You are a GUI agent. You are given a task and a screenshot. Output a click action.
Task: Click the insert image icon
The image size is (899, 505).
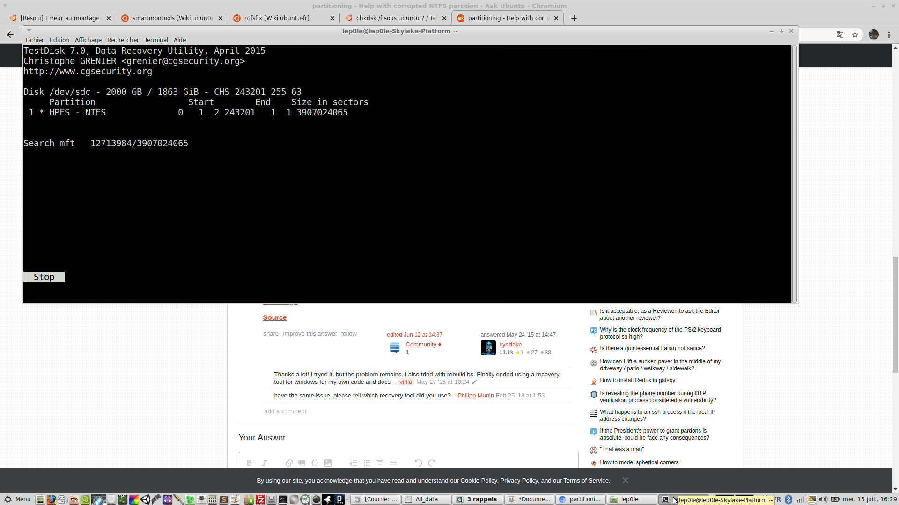(x=328, y=463)
